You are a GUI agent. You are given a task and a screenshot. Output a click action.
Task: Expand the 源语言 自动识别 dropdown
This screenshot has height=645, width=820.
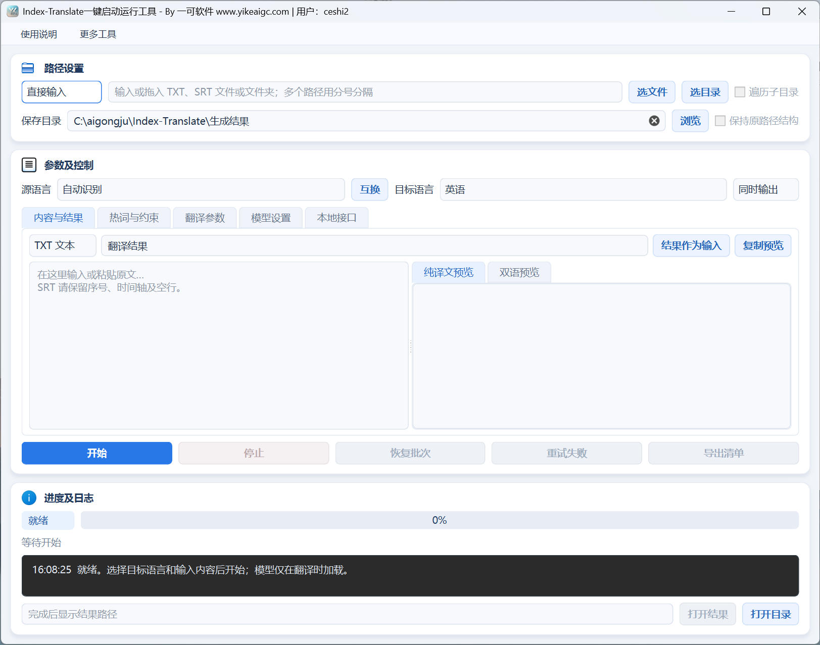coord(201,189)
